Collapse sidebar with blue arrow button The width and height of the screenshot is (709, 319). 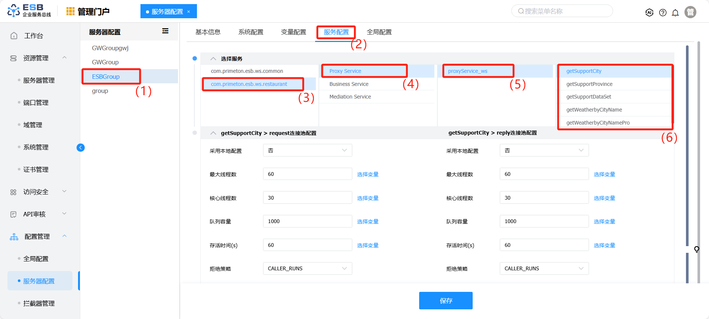click(81, 148)
